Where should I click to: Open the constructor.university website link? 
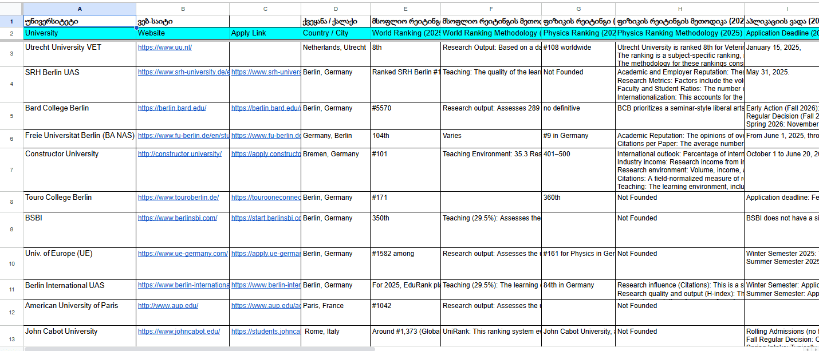180,154
